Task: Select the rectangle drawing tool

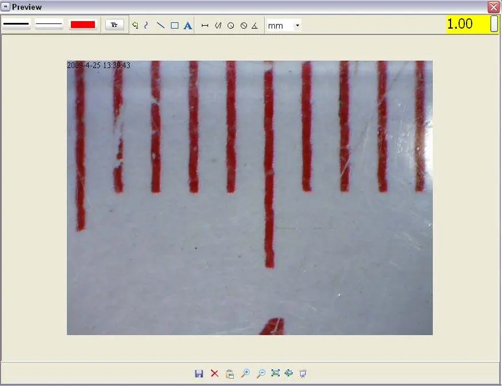Action: [x=174, y=26]
